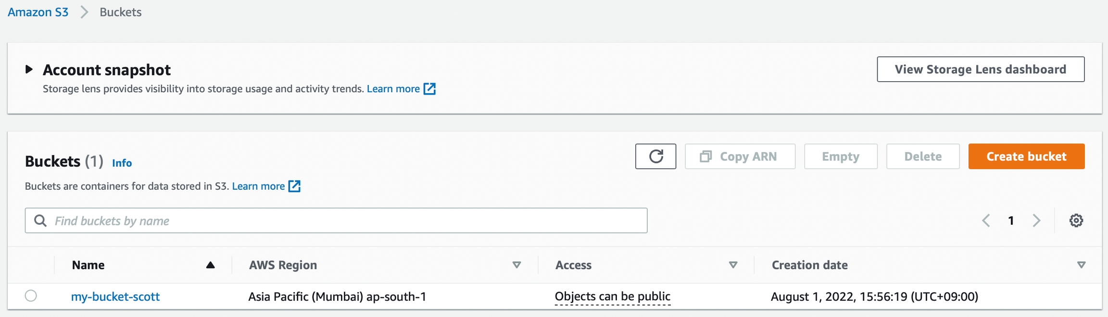This screenshot has height=317, width=1108.
Task: Open the Buckets Info link
Action: [x=122, y=163]
